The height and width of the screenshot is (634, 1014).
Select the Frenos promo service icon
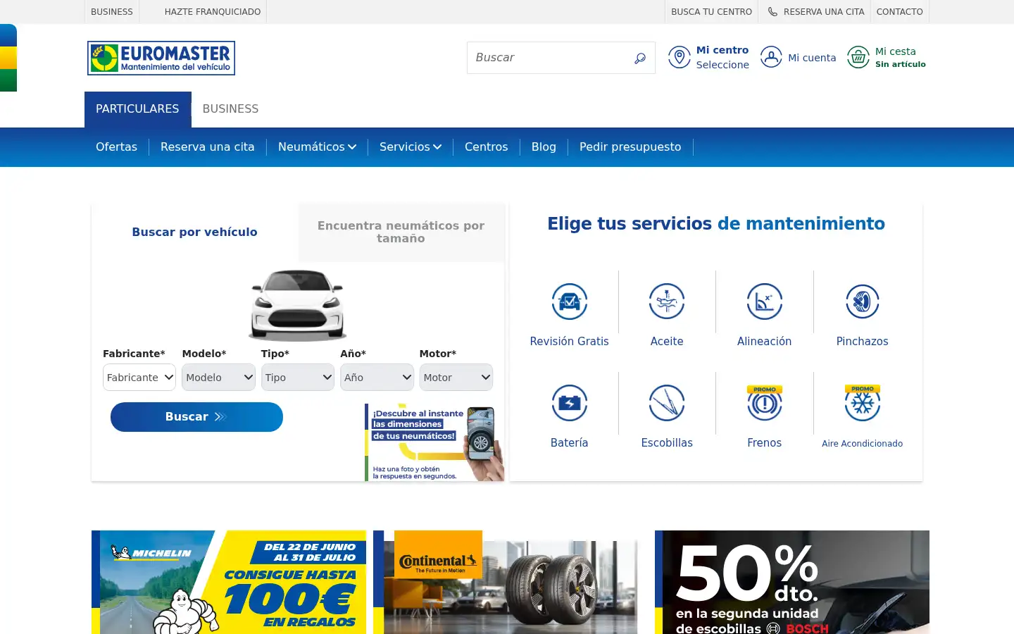point(765,403)
